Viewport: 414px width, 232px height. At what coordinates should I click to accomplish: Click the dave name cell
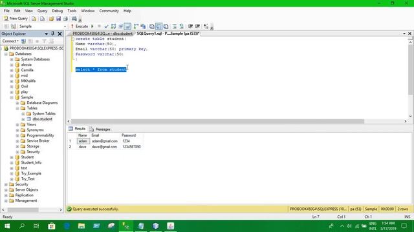coord(83,147)
